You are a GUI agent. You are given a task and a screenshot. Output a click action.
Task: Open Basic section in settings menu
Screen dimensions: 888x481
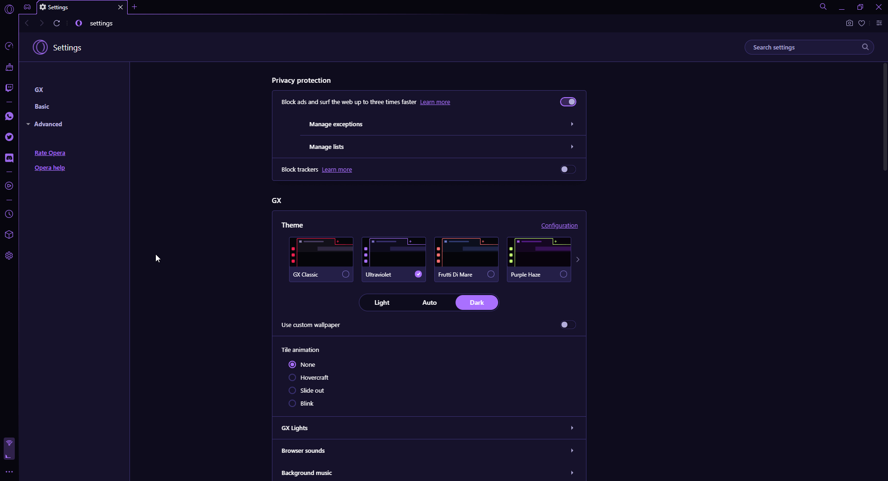point(42,106)
